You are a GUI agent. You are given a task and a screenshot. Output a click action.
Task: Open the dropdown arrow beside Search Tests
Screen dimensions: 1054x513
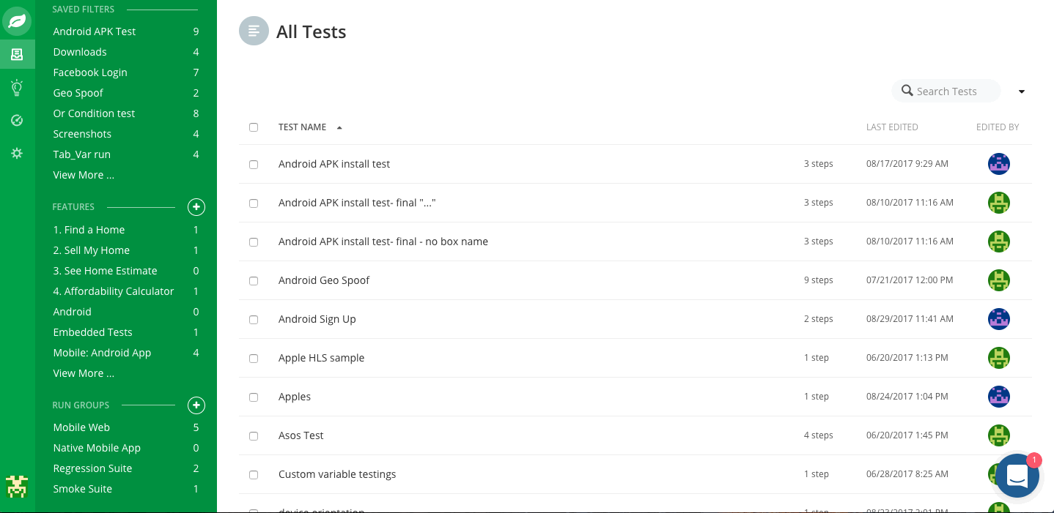point(1022,91)
